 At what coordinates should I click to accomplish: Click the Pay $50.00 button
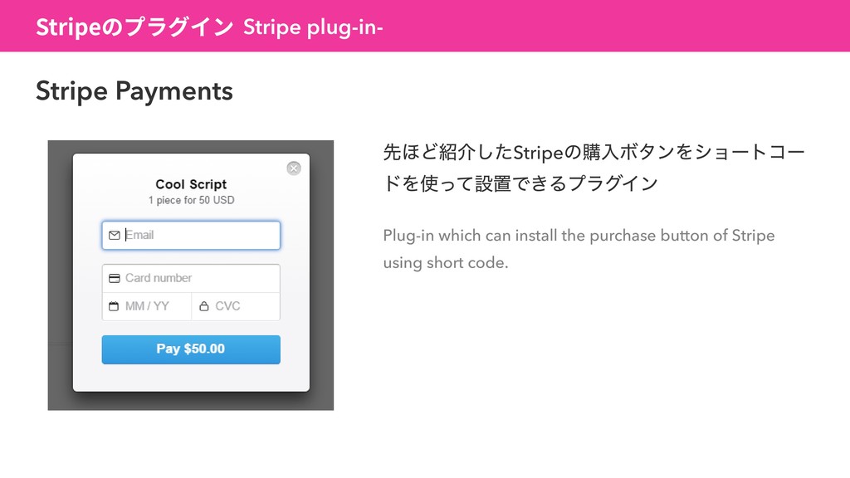click(191, 349)
